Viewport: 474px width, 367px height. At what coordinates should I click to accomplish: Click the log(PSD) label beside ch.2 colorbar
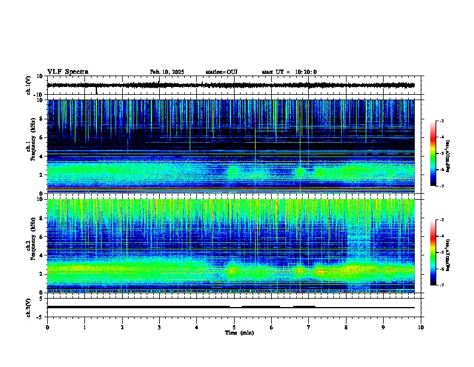(x=448, y=255)
